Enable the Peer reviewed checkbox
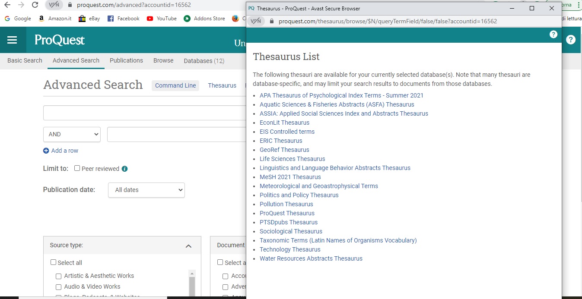The height and width of the screenshot is (299, 582). (76, 168)
